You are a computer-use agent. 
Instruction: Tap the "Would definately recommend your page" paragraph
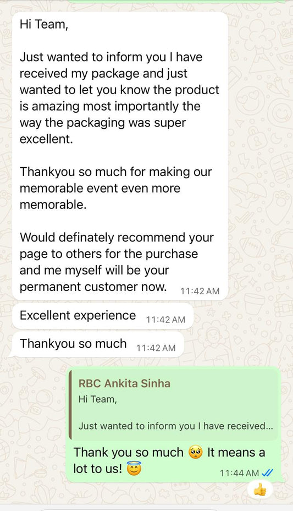[117, 262]
